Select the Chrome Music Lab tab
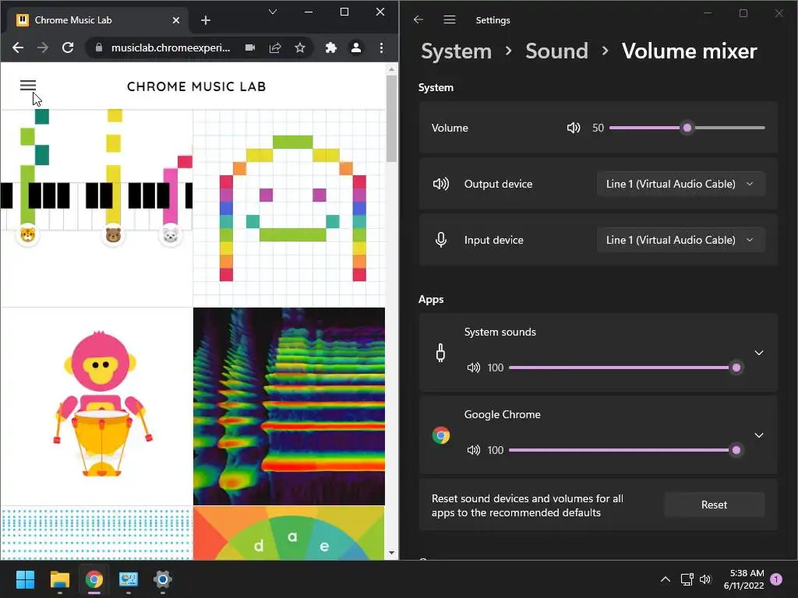This screenshot has height=598, width=798. coord(98,20)
